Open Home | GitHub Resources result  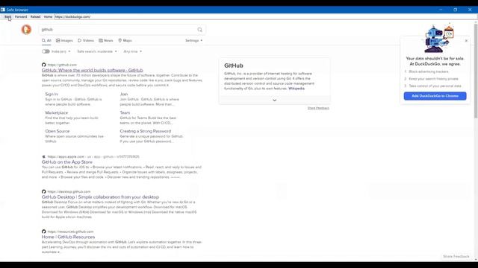point(68,237)
